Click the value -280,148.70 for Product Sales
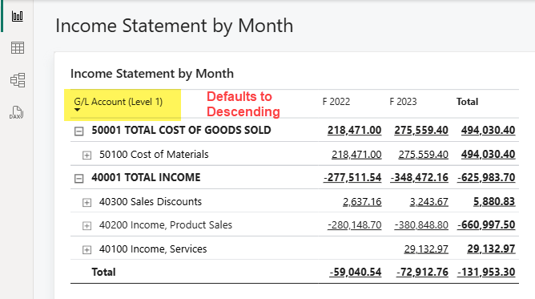 tap(354, 225)
